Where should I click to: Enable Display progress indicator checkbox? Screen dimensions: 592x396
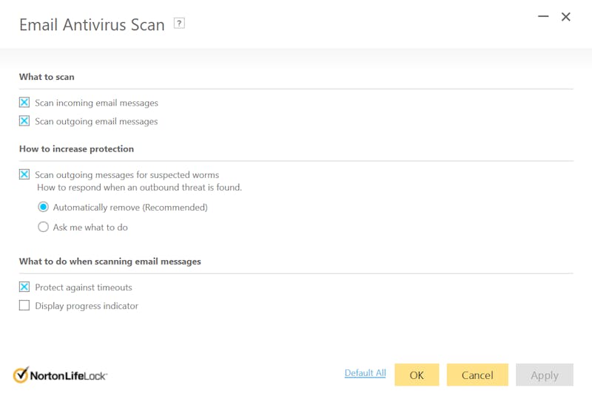click(x=24, y=305)
